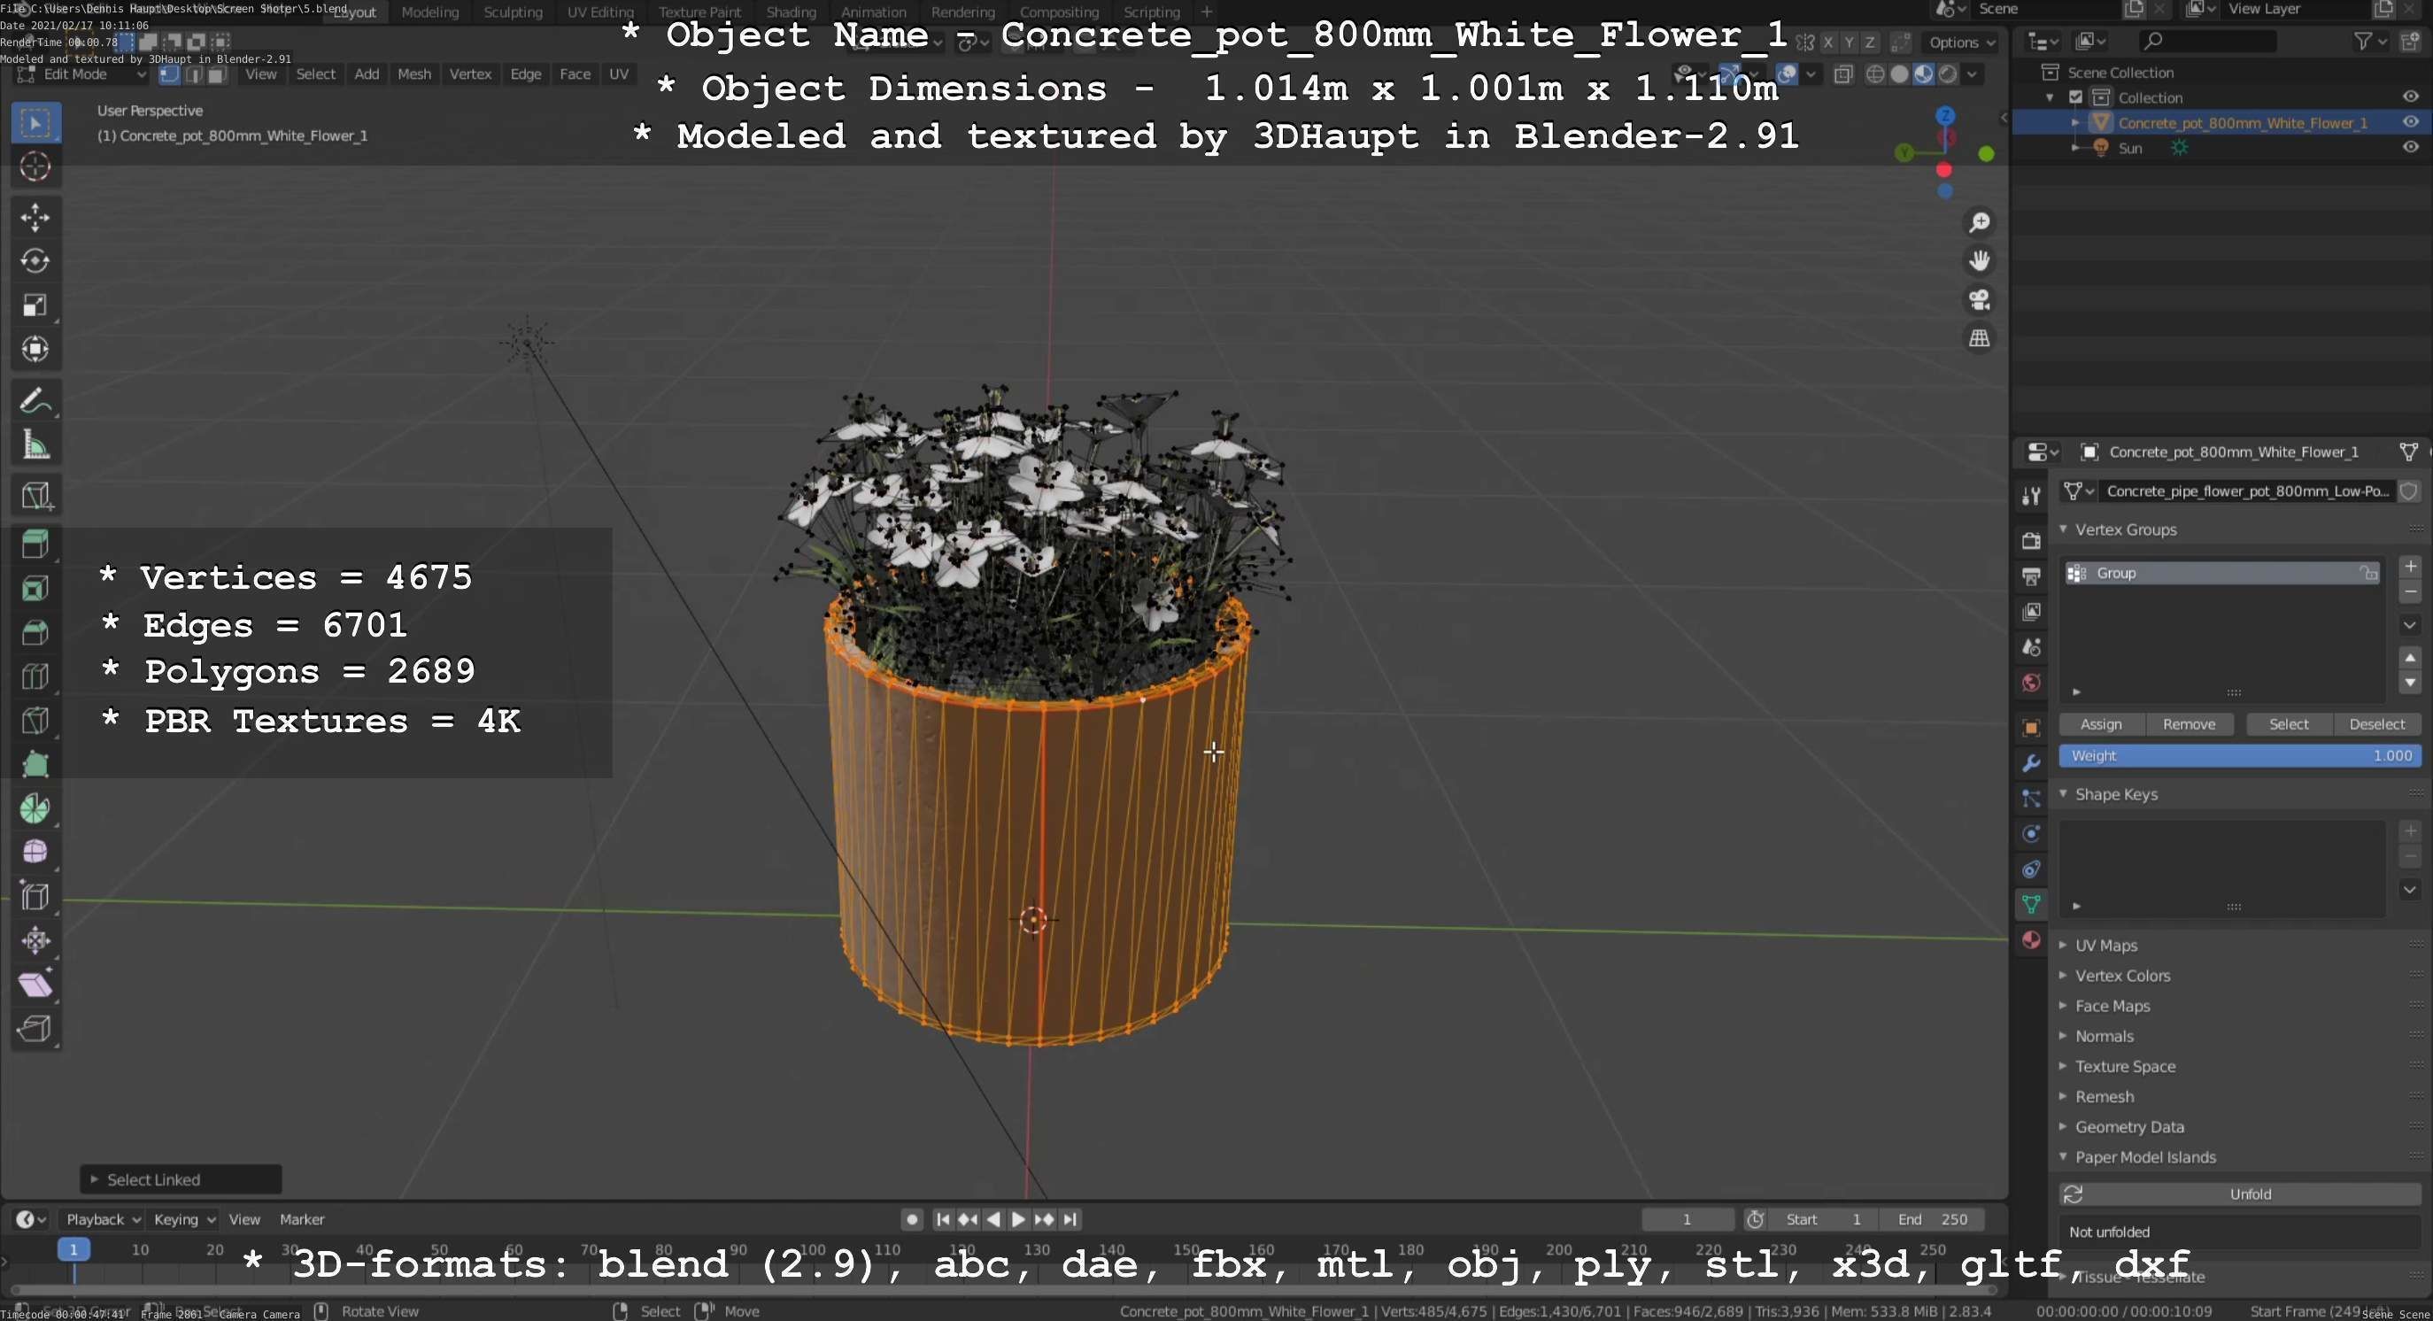Hide Collection with its eye icon
The width and height of the screenshot is (2433, 1321).
point(2411,97)
